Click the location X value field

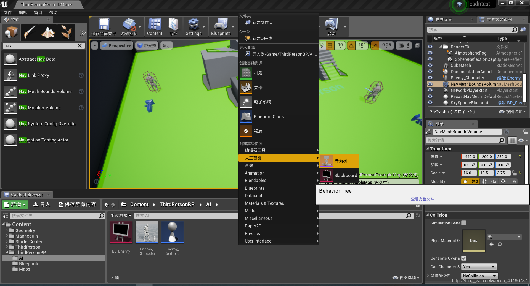coord(469,157)
